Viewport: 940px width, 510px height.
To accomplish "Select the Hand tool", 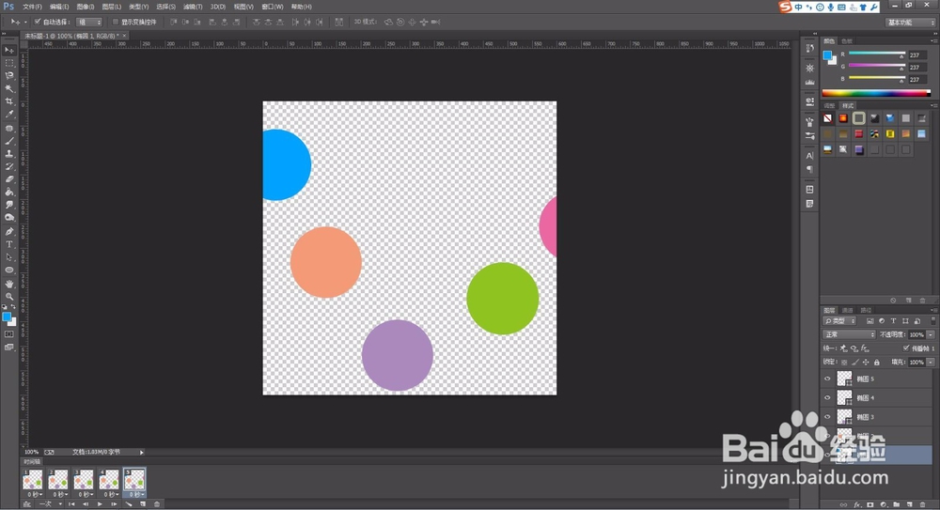I will tap(9, 284).
